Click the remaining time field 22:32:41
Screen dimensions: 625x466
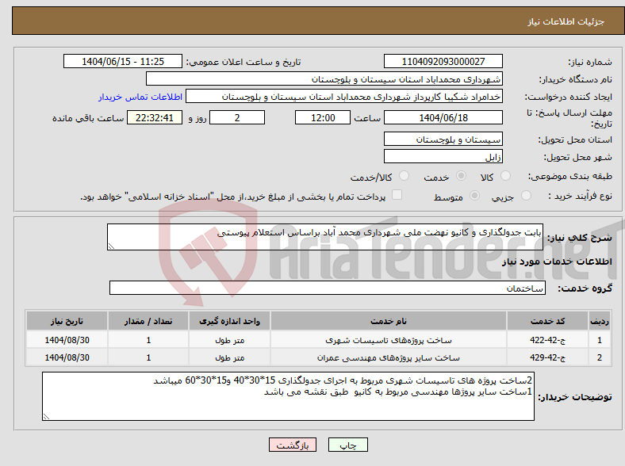point(155,117)
